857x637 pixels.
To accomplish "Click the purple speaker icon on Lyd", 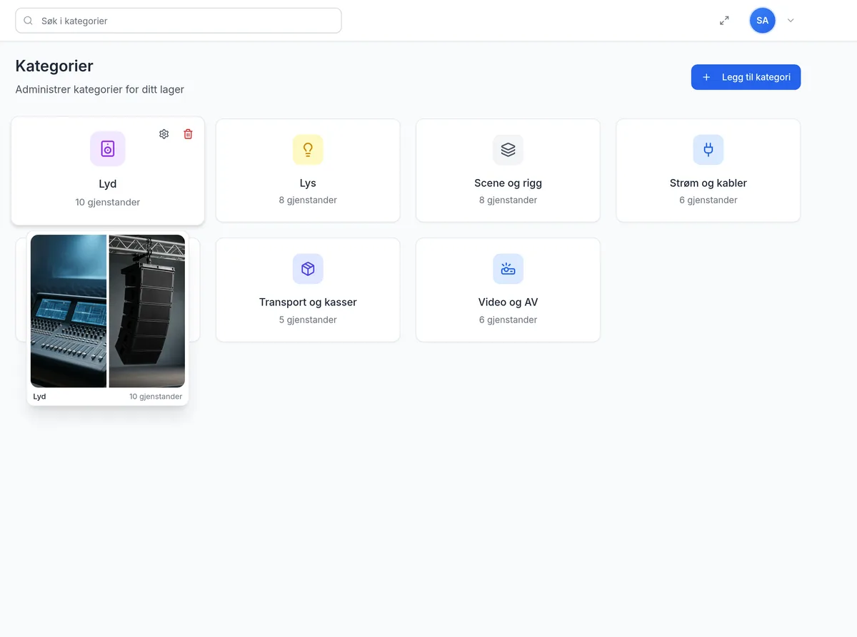I will (x=108, y=148).
